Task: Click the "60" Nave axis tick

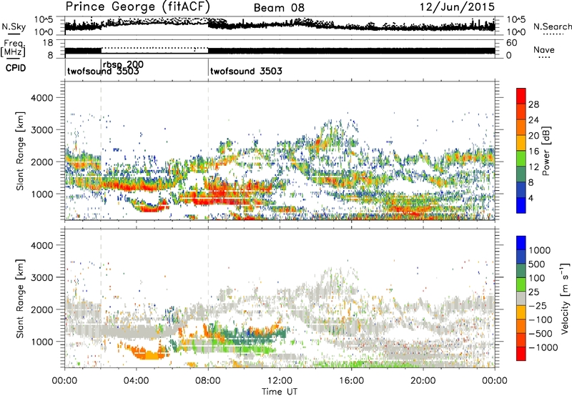Action: pos(511,43)
